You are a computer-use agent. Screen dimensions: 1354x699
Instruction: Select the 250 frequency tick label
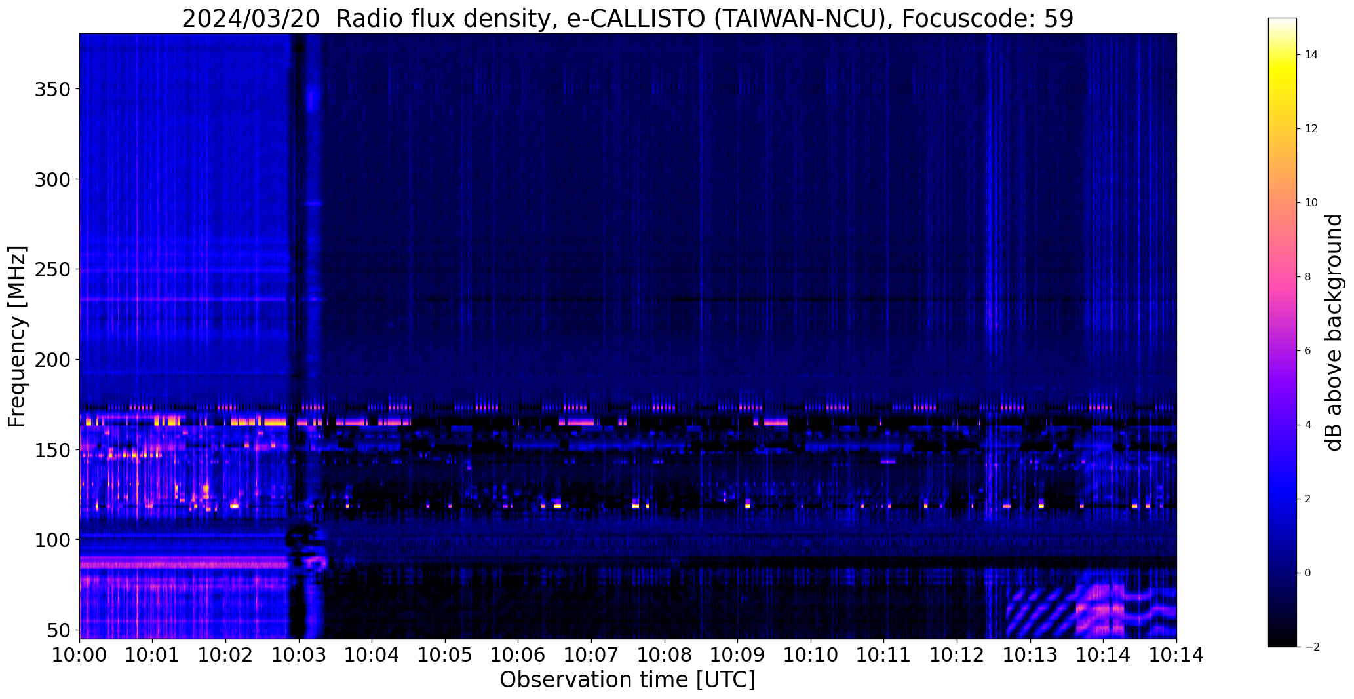pyautogui.click(x=52, y=269)
